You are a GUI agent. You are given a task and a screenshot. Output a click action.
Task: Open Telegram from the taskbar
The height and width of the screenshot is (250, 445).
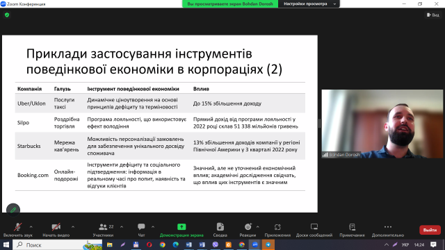[268, 245]
